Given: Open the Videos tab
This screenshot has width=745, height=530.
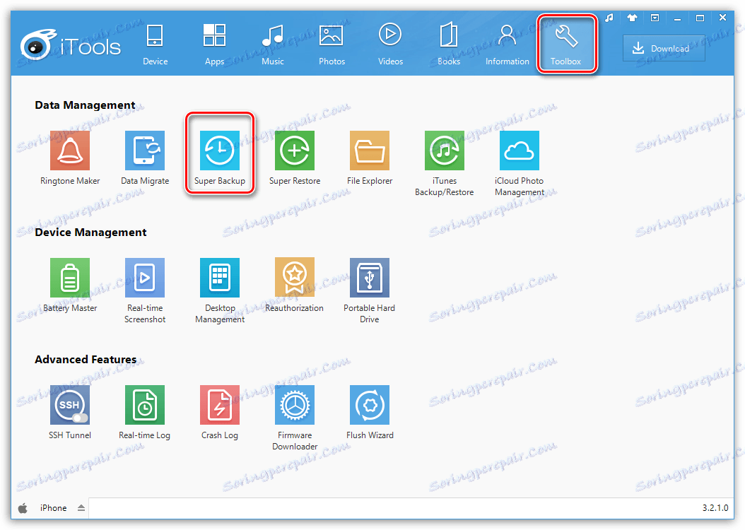Looking at the screenshot, I should click(x=390, y=45).
